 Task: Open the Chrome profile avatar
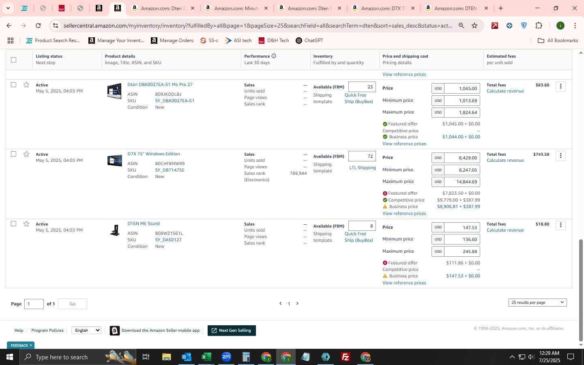[560, 26]
